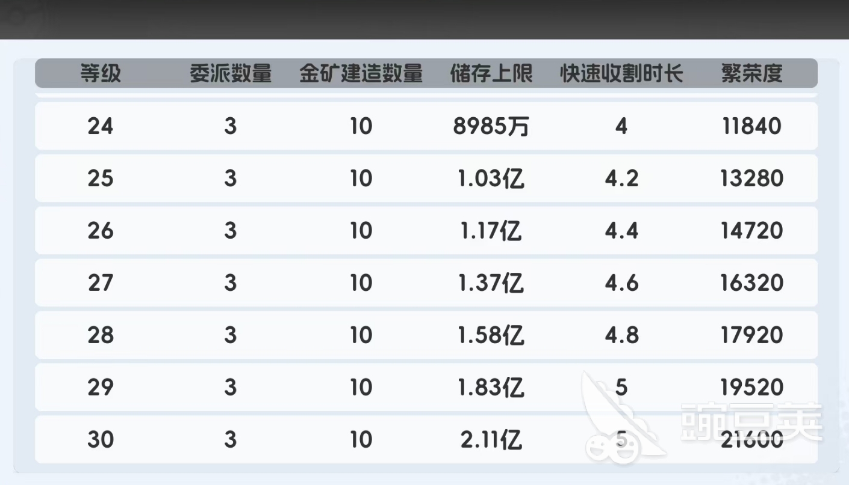Select the 4.2 quick harvest duration
The image size is (849, 485).
point(621,178)
